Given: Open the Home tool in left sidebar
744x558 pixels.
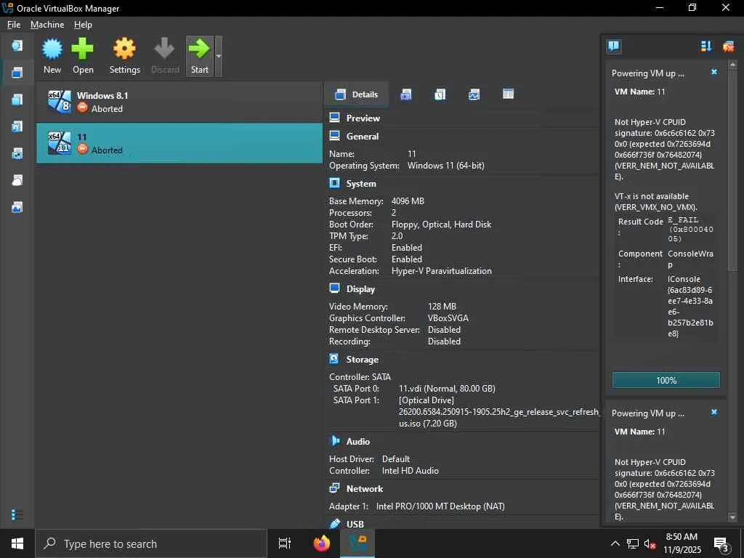Looking at the screenshot, I should (x=17, y=46).
